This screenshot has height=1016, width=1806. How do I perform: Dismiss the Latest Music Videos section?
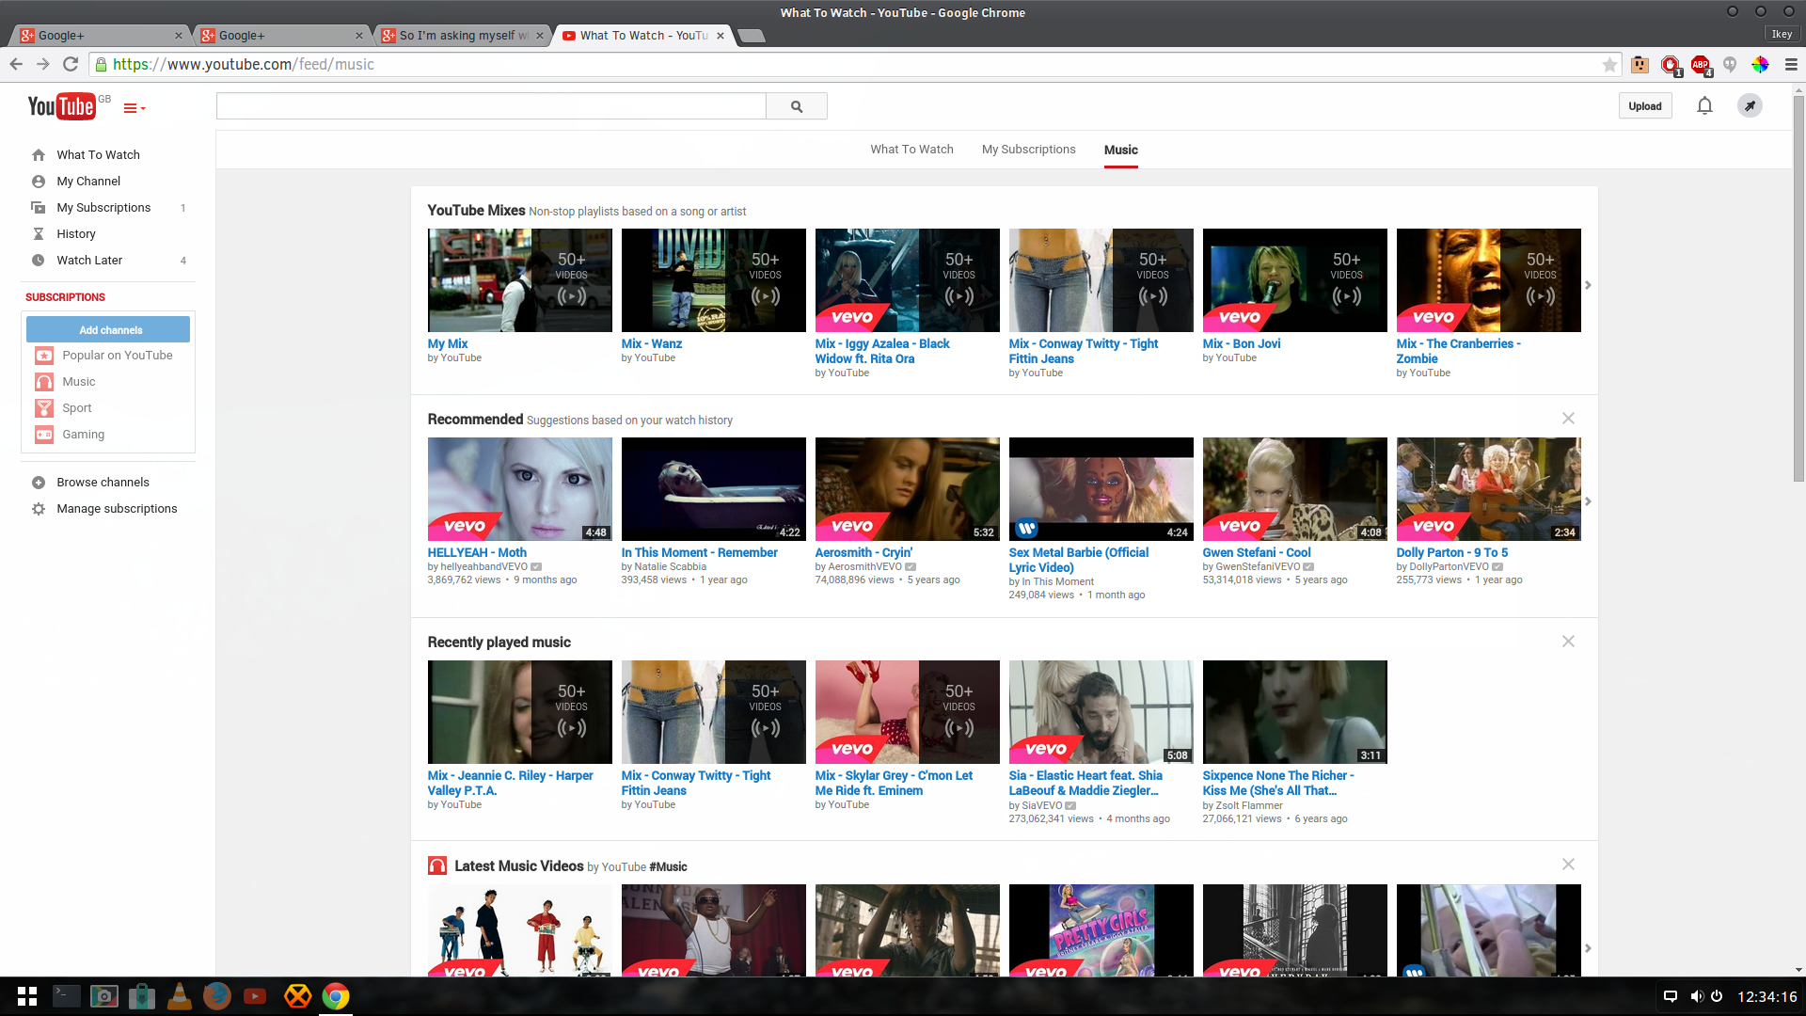click(1568, 865)
